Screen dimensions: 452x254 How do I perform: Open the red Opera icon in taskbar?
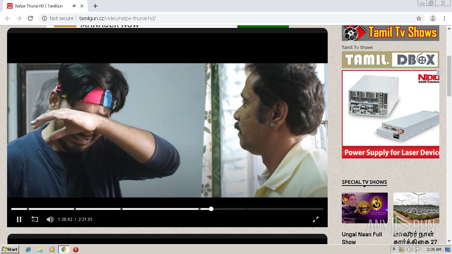(76, 249)
